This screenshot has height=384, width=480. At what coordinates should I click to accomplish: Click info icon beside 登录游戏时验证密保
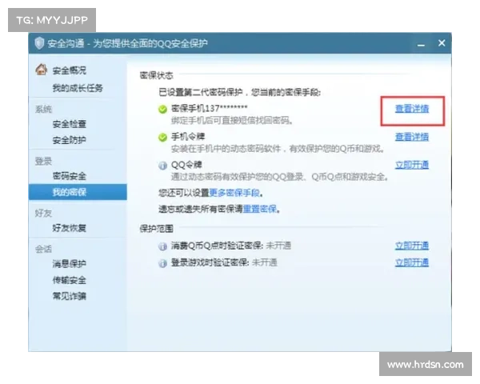pos(162,263)
